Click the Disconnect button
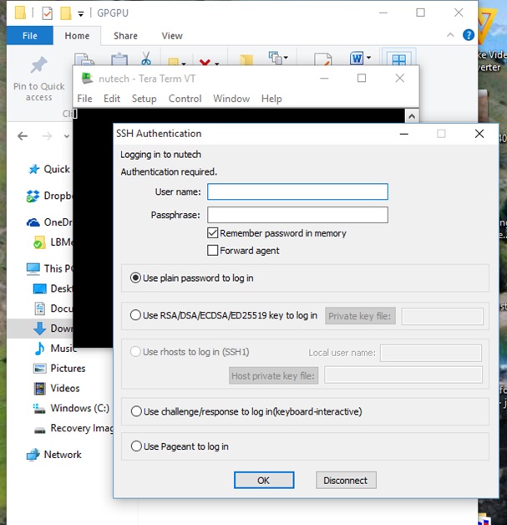 pyautogui.click(x=346, y=480)
